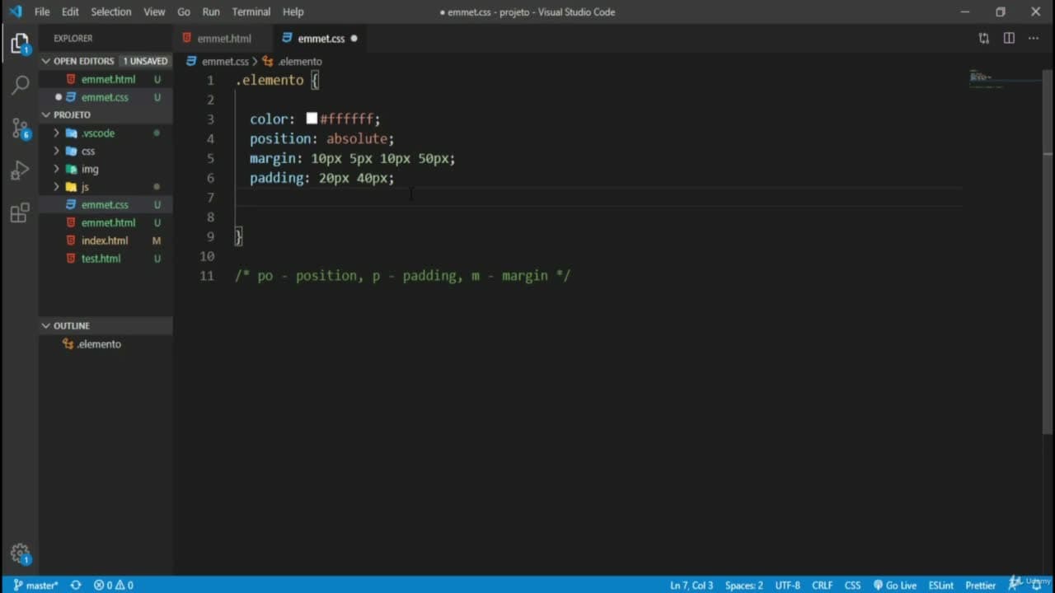This screenshot has height=593, width=1055.
Task: Click Go Live in status bar
Action: tap(894, 585)
